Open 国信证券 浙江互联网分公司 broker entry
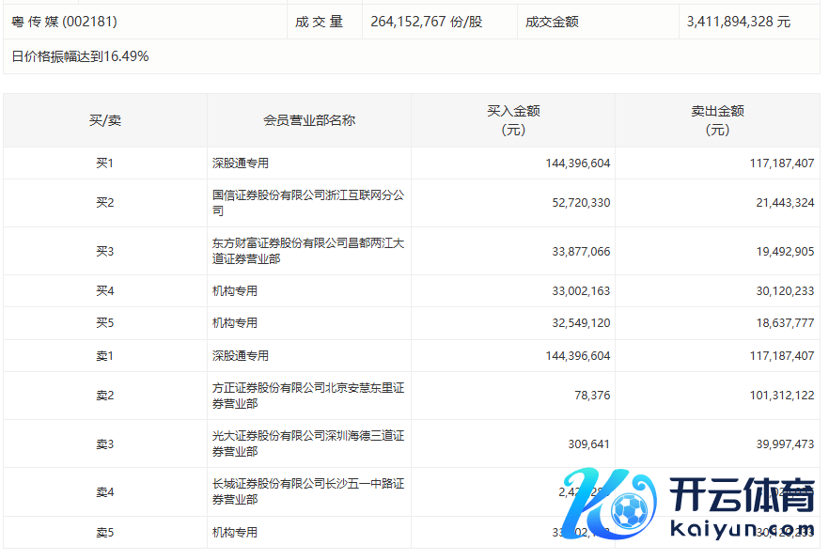This screenshot has height=560, width=829. 308,203
